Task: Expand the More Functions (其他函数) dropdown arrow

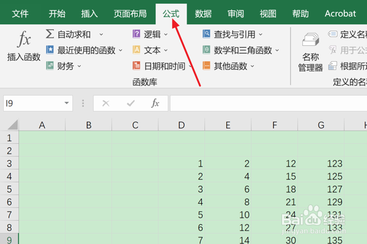Action: 252,66
